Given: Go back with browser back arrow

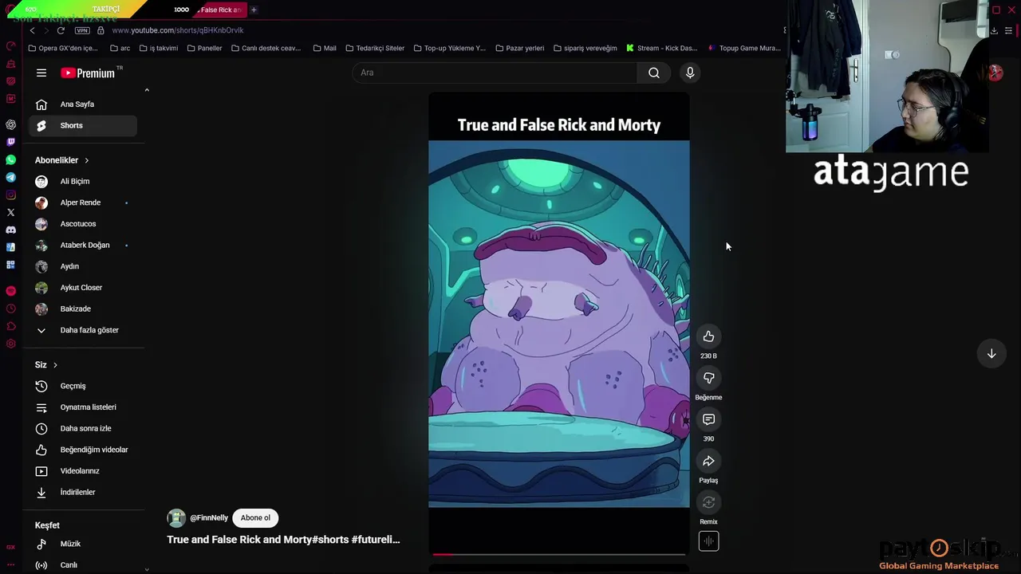Looking at the screenshot, I should (x=32, y=30).
